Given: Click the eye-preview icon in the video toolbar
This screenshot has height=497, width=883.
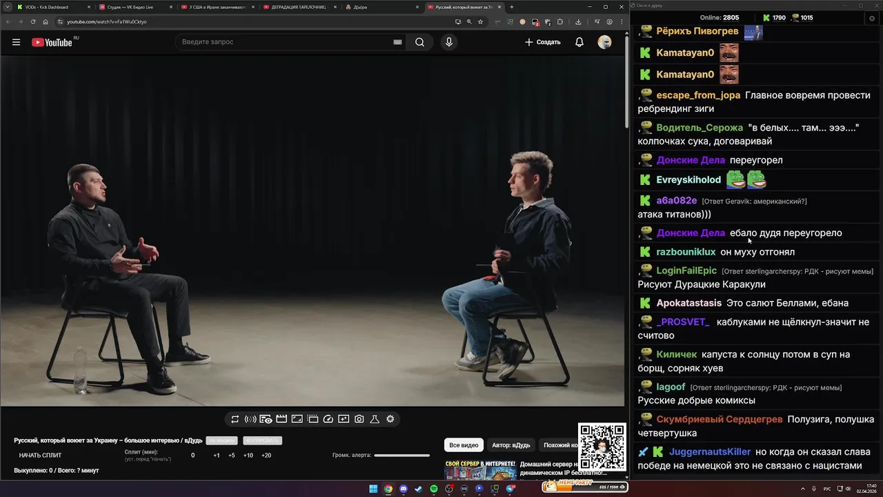Looking at the screenshot, I should pos(266,419).
